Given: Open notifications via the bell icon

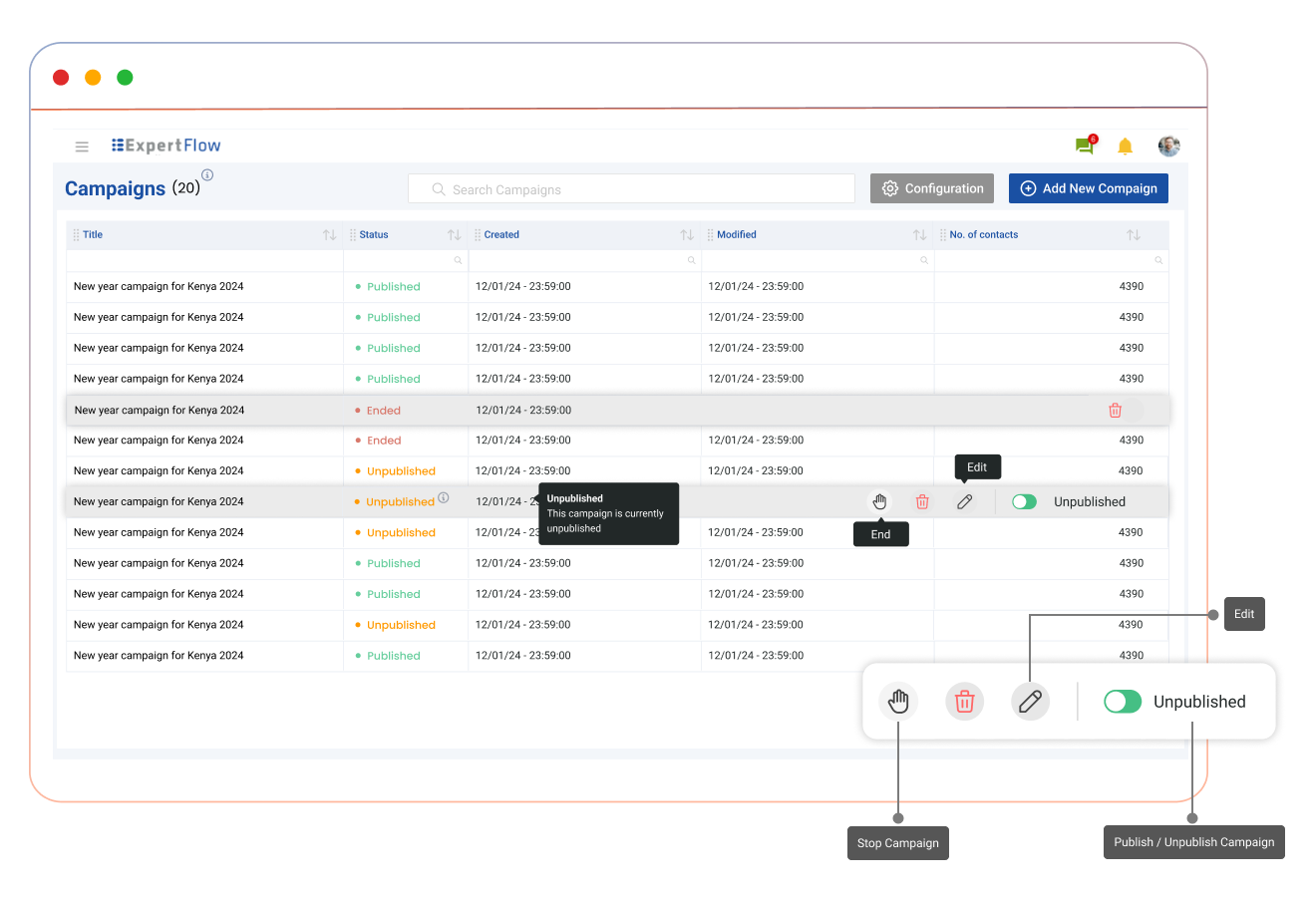Looking at the screenshot, I should coord(1125,146).
